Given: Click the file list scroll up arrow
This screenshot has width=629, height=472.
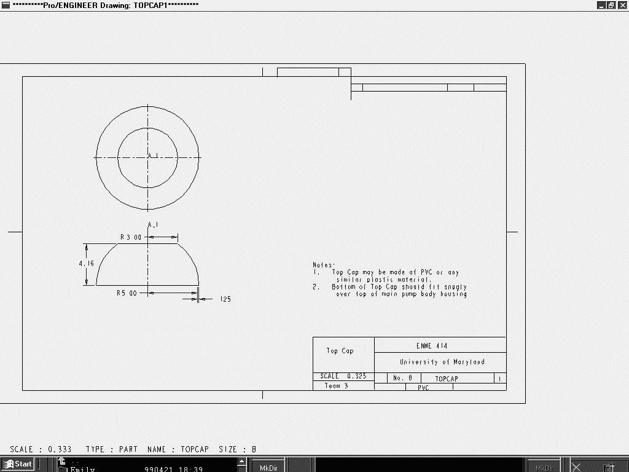Looking at the screenshot, I should click(242, 461).
